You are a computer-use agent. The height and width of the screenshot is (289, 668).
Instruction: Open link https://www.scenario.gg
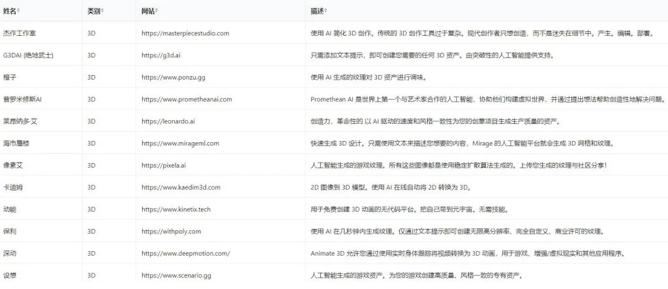(176, 275)
